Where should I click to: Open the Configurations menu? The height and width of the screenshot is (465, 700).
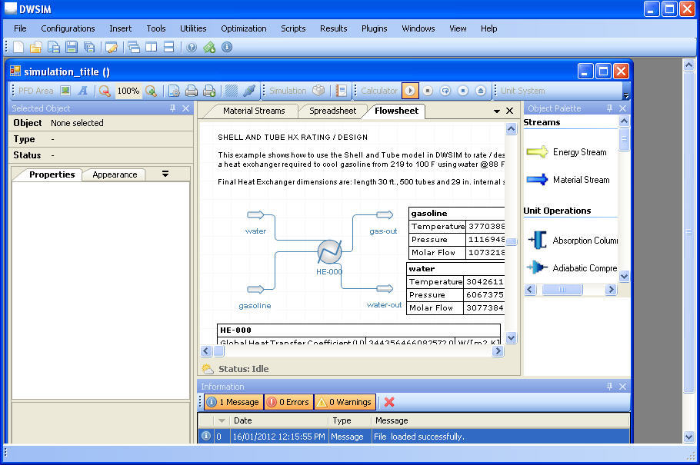coord(68,28)
